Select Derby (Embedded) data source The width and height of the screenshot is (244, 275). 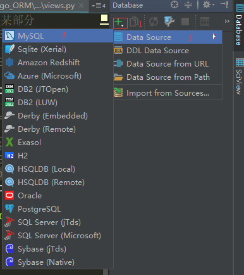58,116
